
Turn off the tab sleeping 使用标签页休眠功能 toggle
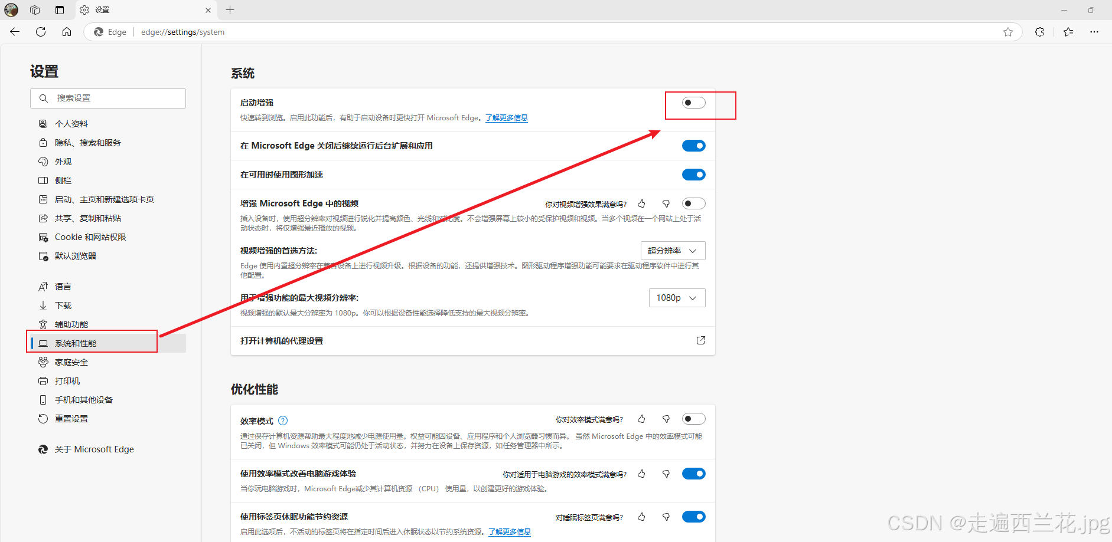click(693, 517)
